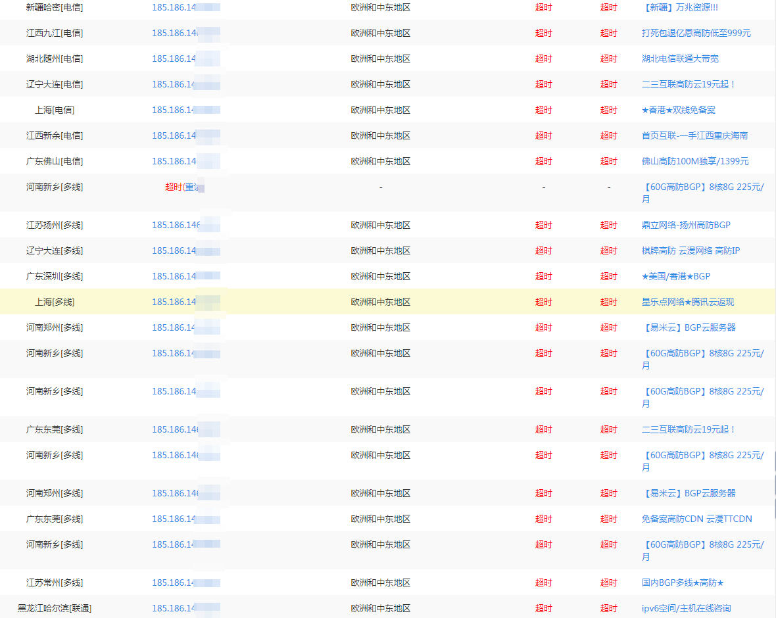This screenshot has width=776, height=618.
Task: Select the 江苏常州[多线] node name
Action: [x=55, y=583]
